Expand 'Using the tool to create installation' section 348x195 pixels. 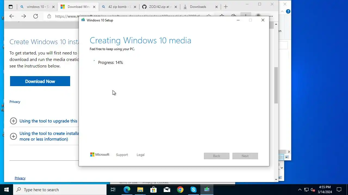[44, 136]
